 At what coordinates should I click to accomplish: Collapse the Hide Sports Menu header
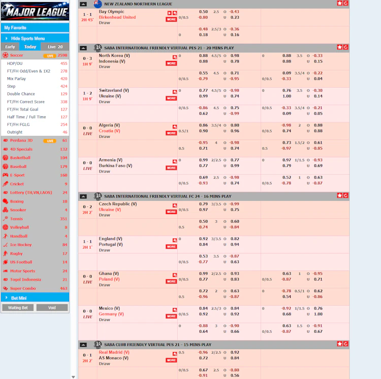click(x=35, y=39)
